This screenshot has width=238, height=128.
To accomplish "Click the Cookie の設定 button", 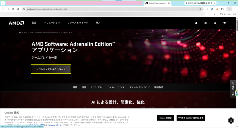I will [165, 118].
